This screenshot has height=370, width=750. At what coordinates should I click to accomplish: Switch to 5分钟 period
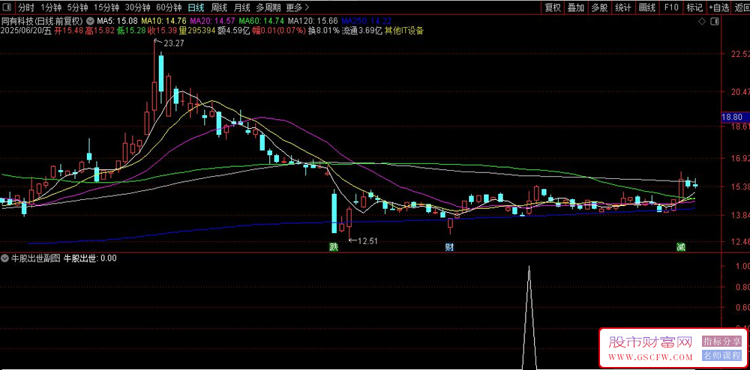[77, 7]
